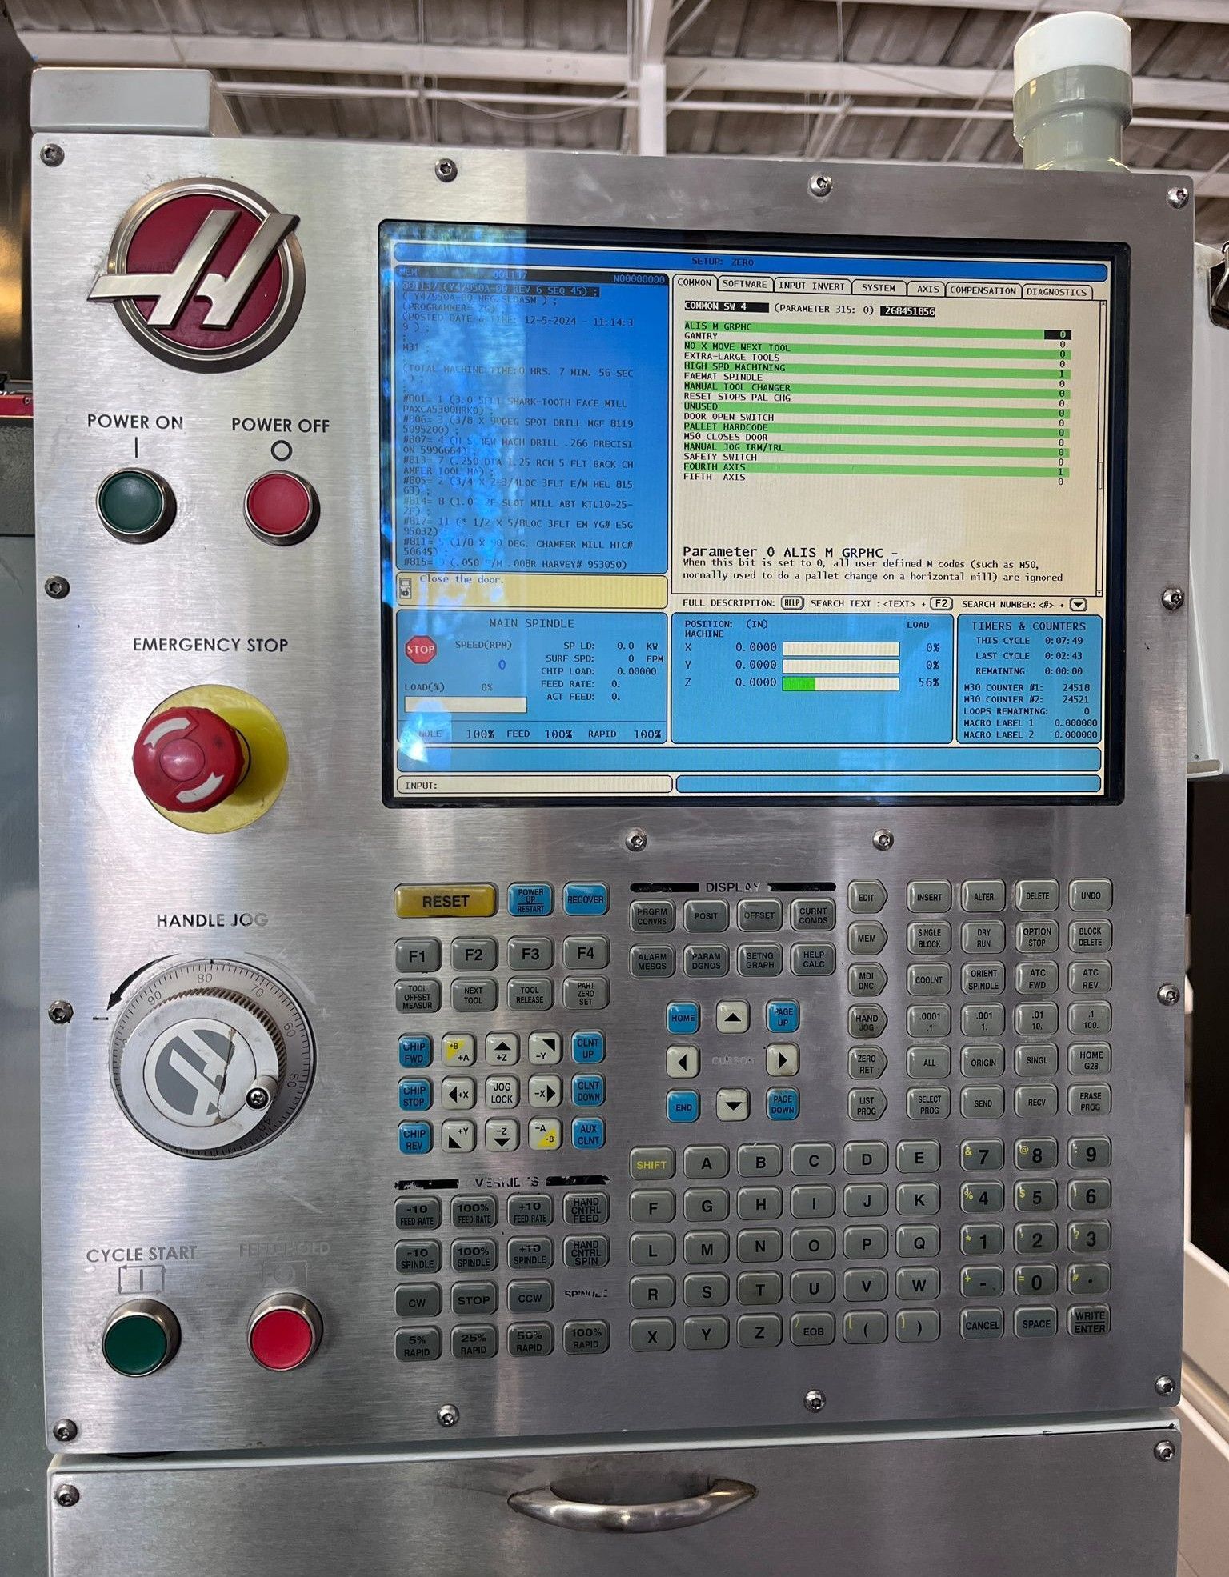Push the TOOL OFFSET MEASUR key
Viewport: 1229px width, 1577px height.
click(x=418, y=996)
